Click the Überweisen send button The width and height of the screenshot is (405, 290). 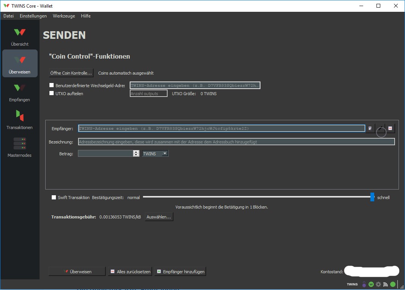(x=77, y=271)
